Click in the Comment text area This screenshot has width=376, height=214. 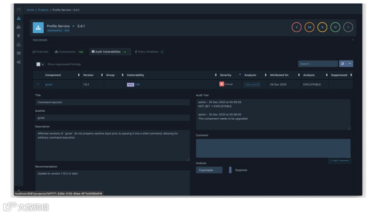tap(273, 148)
